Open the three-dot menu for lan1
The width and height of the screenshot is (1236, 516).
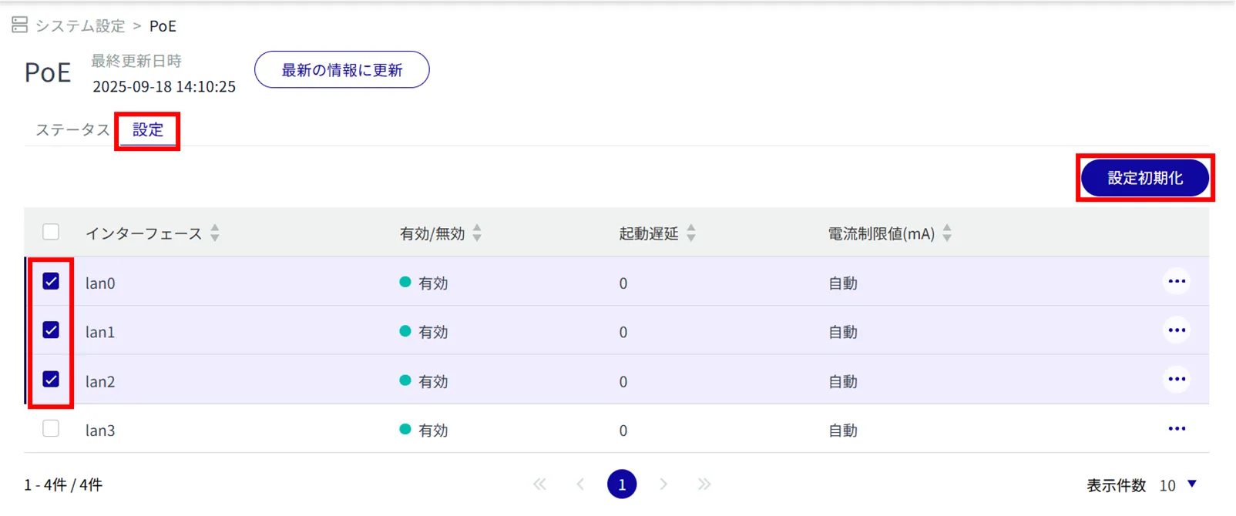[1176, 331]
